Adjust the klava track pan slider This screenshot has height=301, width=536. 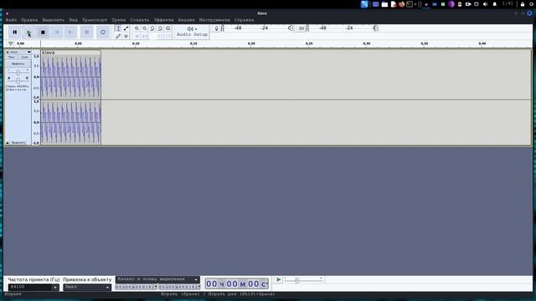tap(18, 80)
